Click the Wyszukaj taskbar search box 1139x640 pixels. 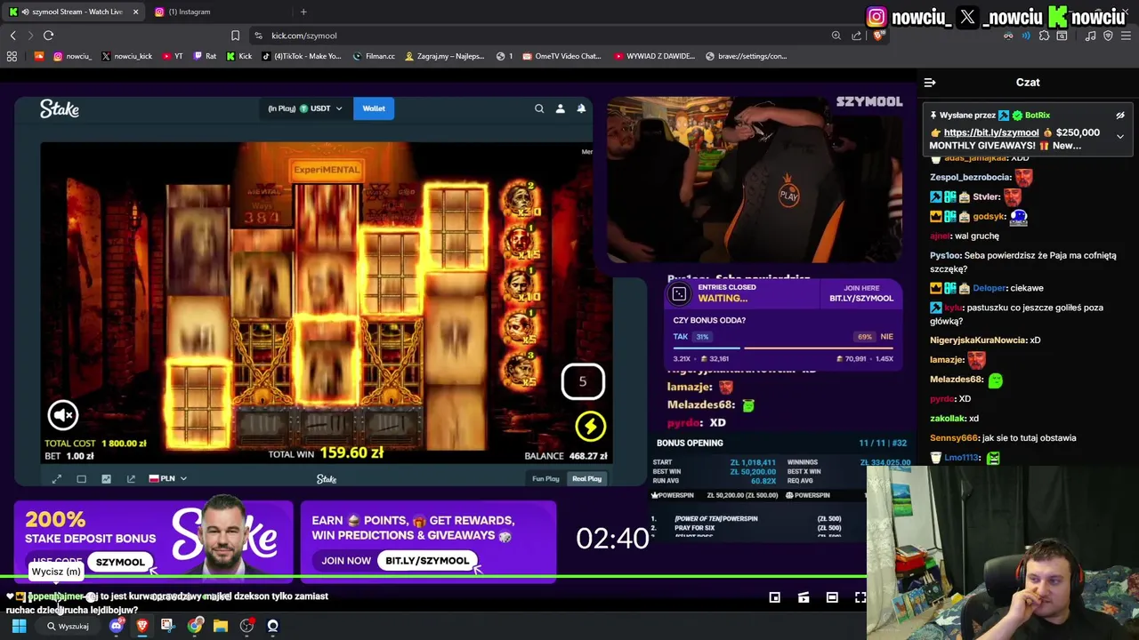69,626
